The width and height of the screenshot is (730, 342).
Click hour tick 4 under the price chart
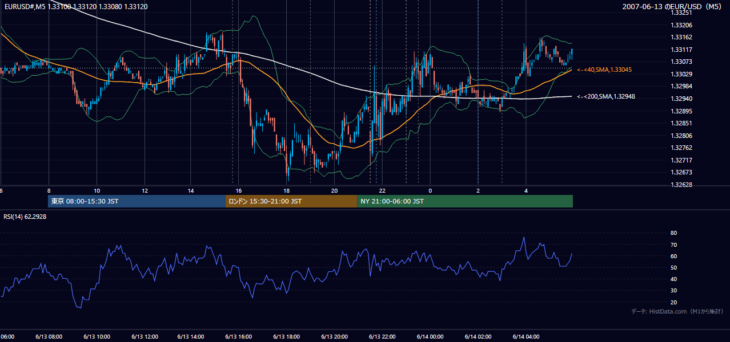pyautogui.click(x=526, y=190)
